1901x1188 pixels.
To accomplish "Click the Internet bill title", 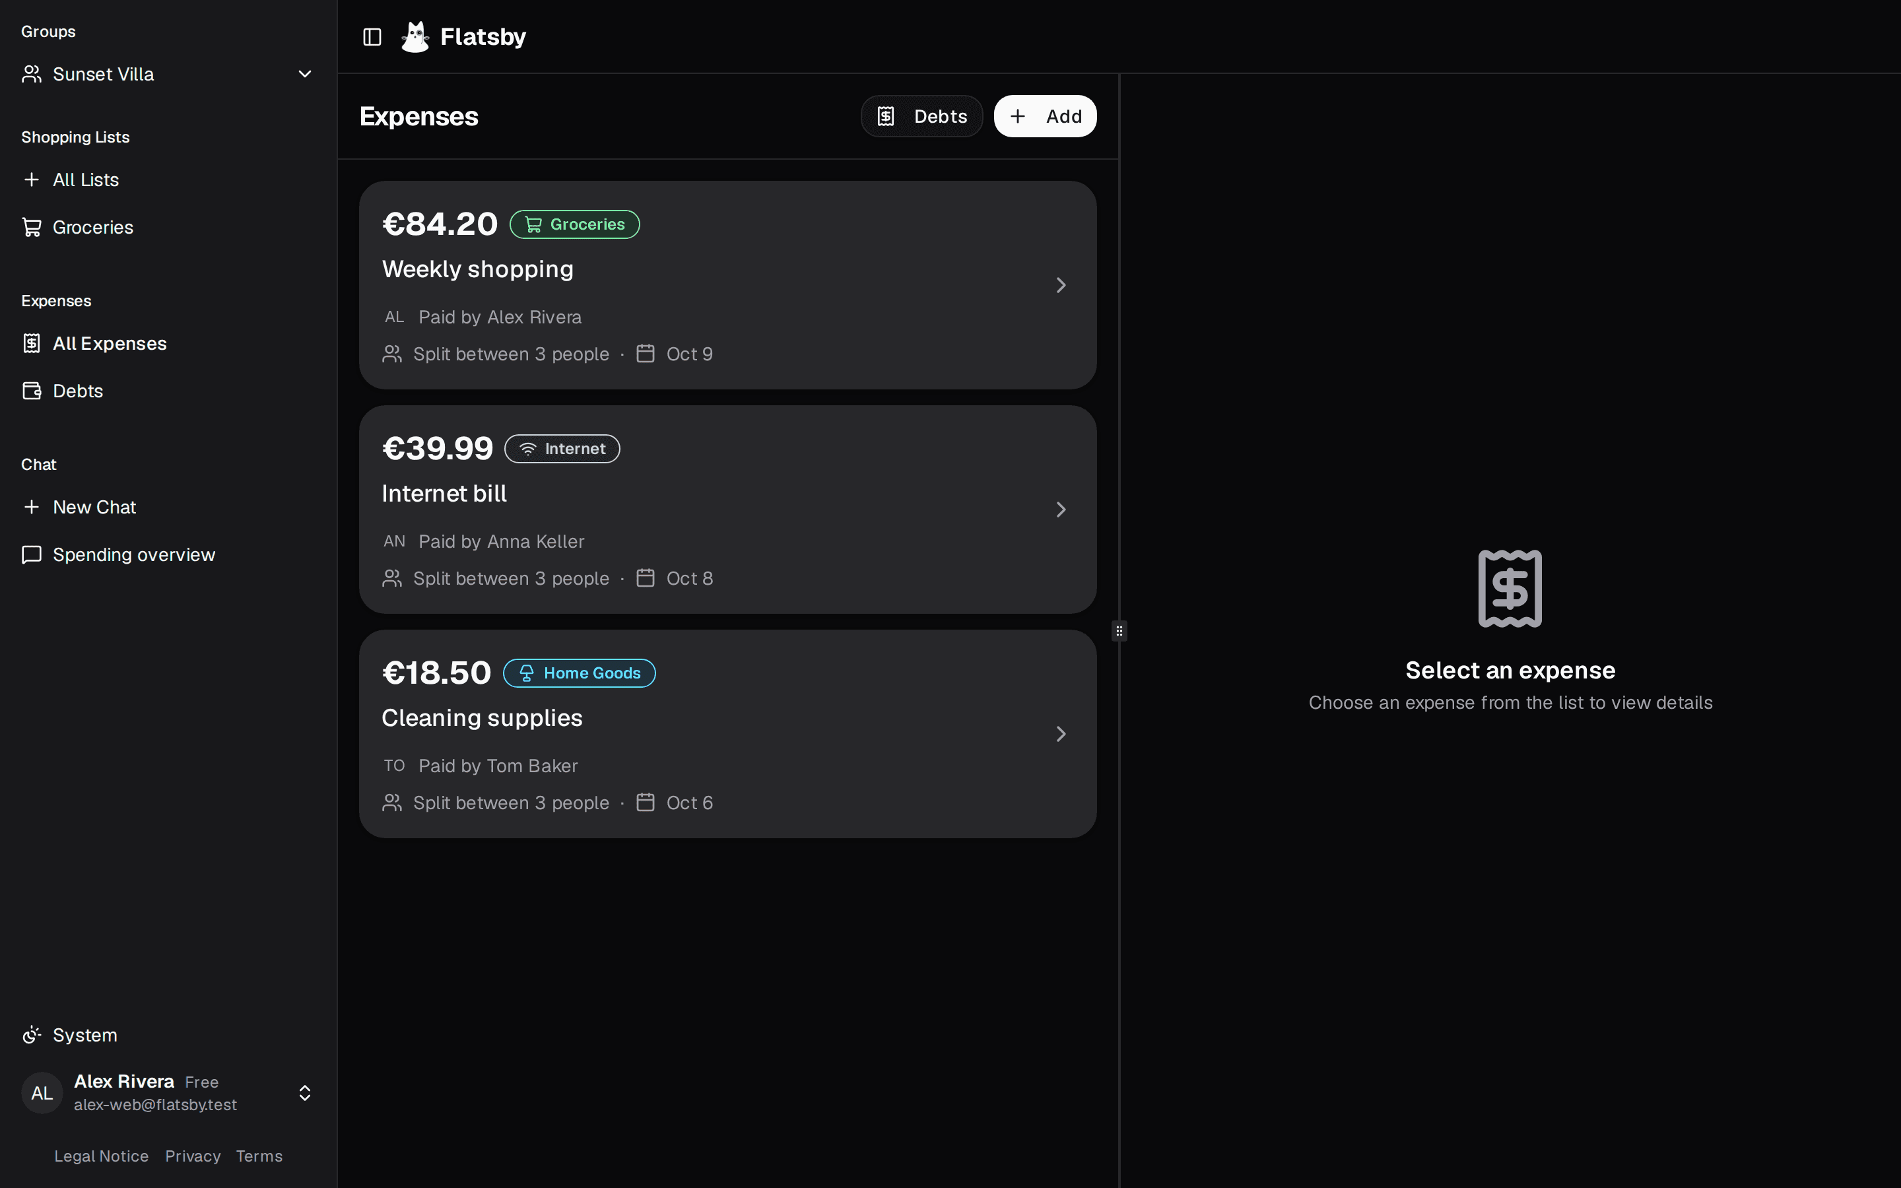I will (445, 494).
